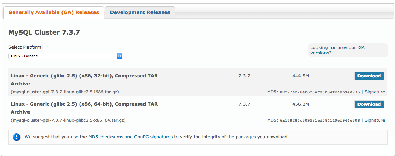
Task: Download the 64-bit Compressed TAR Archive
Action: (x=369, y=104)
